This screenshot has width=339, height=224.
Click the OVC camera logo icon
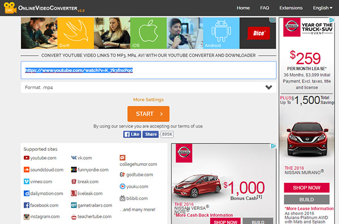(10, 8)
